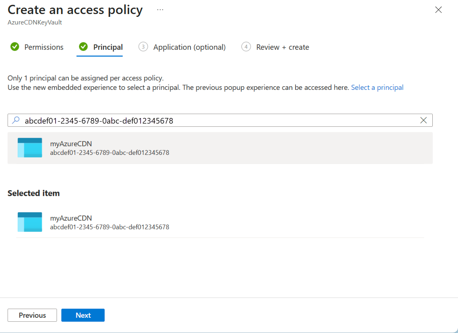Clear the principal search box
Screen dimensions: 458x333
423,120
